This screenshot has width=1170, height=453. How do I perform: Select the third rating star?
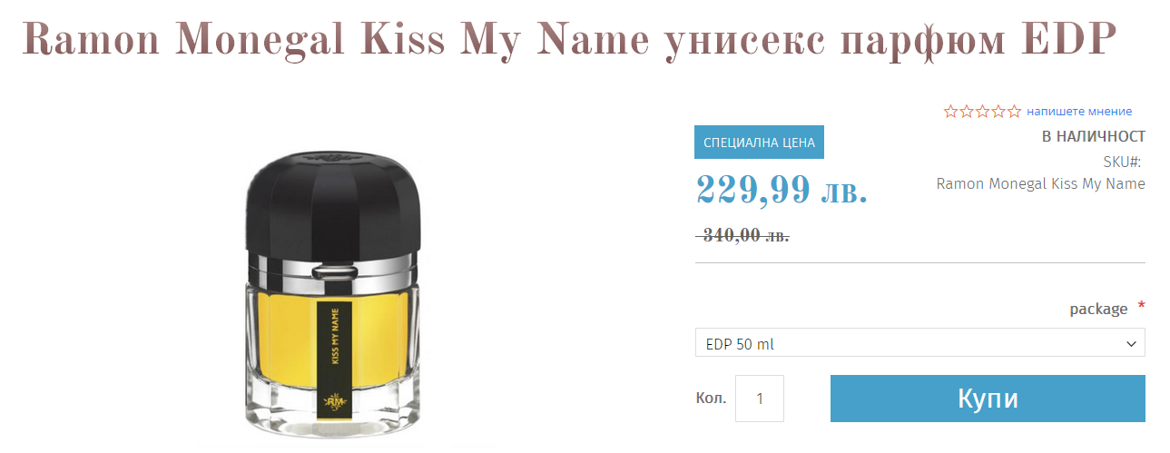coord(983,112)
